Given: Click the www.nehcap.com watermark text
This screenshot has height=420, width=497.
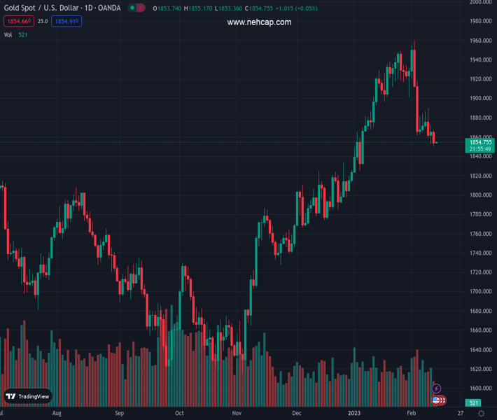Looking at the screenshot, I should click(x=259, y=22).
